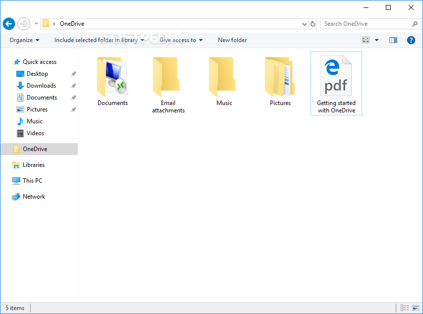The width and height of the screenshot is (423, 314).
Task: Click the Search OneDrive field
Action: click(x=370, y=24)
